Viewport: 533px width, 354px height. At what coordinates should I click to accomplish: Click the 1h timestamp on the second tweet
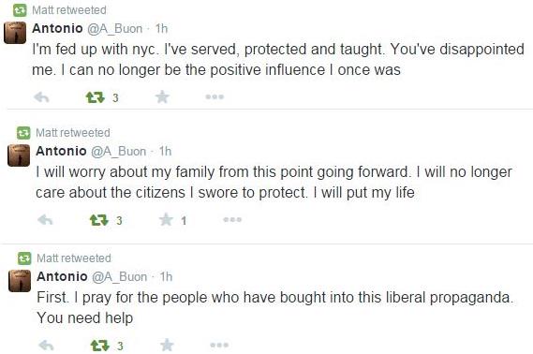[x=165, y=151]
